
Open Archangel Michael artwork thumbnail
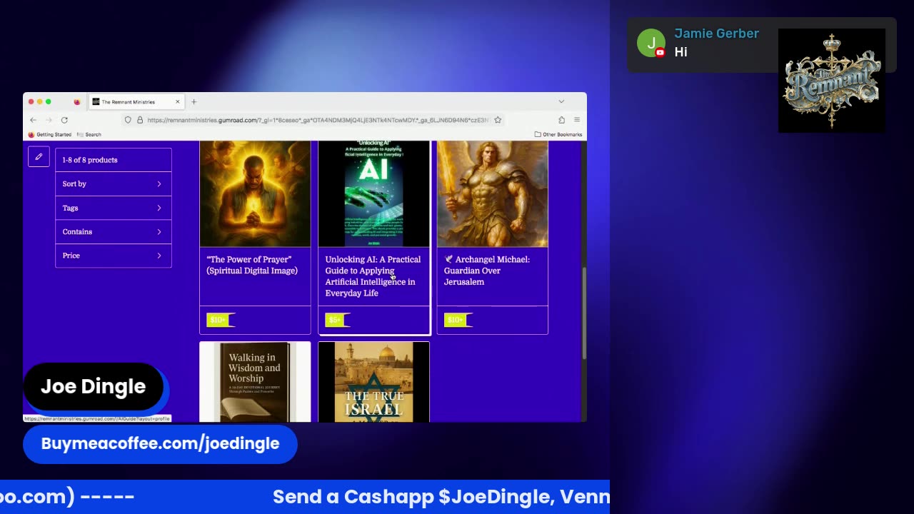[493, 193]
